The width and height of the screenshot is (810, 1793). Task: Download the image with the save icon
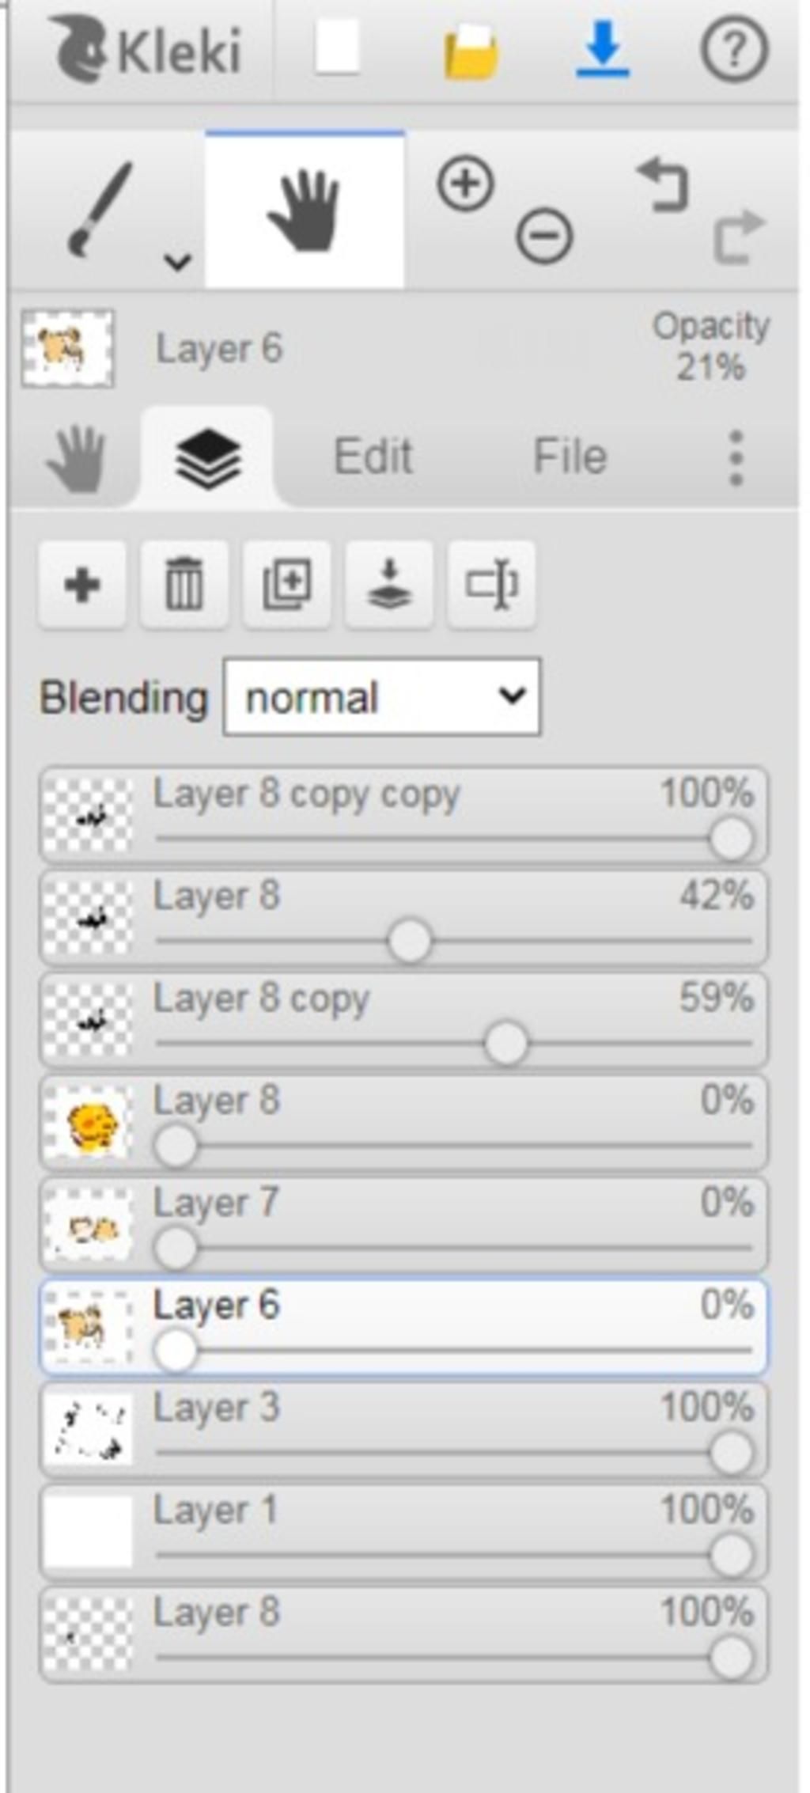point(603,49)
